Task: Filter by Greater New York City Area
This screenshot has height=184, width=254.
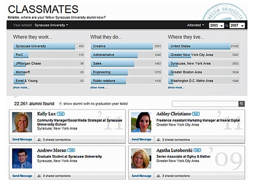Action: pyautogui.click(x=204, y=55)
